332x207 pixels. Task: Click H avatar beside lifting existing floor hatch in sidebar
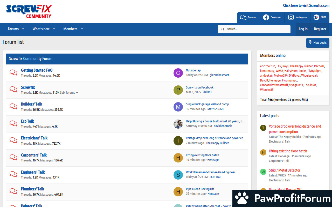point(263,152)
